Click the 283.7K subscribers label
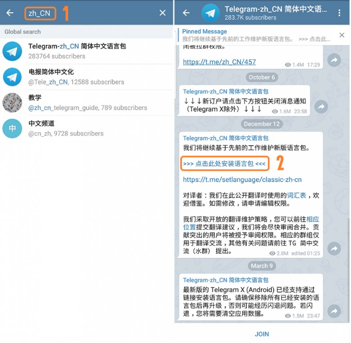Viewport: 351px width, 343px height. pos(250,18)
